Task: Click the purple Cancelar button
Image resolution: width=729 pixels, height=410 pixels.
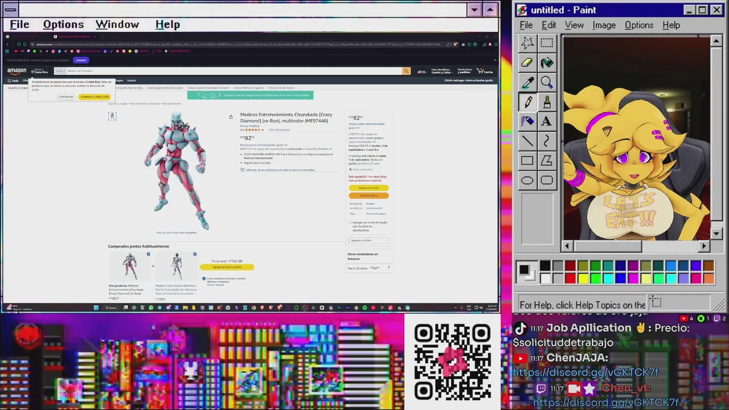Action: 81,60
